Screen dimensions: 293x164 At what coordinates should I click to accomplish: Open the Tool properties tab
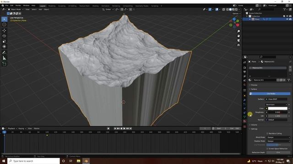coord(244,62)
